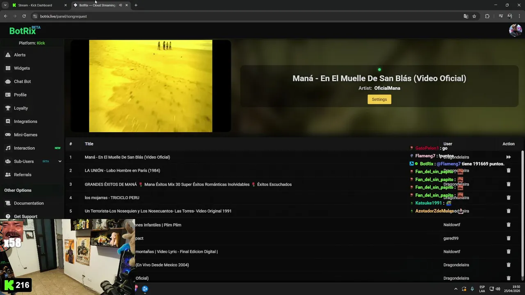
Task: Open the Interaction section
Action: (24, 148)
